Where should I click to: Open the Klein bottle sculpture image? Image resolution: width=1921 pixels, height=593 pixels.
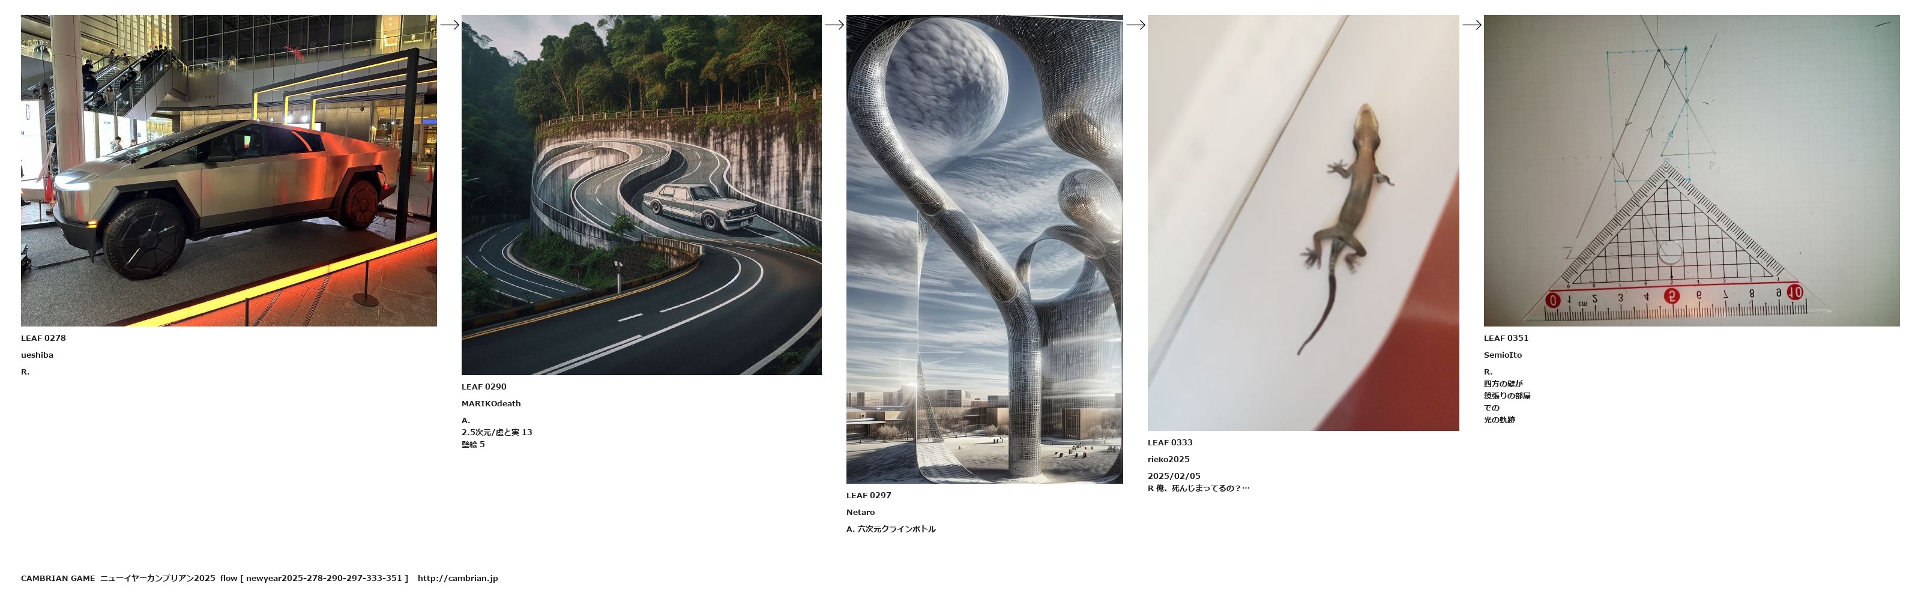(985, 249)
